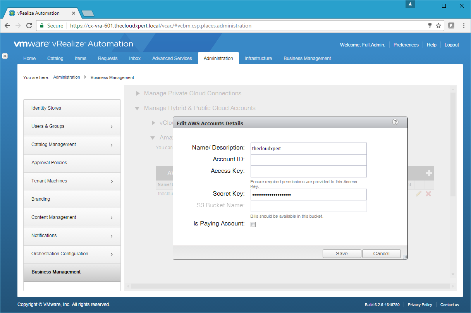Select Branding in the sidebar menu
471x313 pixels.
tap(72, 199)
